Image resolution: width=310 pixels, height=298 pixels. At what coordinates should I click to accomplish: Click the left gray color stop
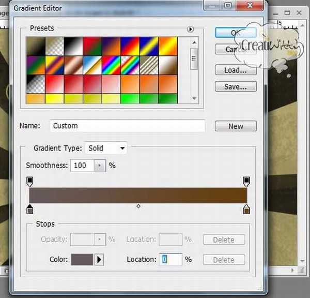point(29,209)
